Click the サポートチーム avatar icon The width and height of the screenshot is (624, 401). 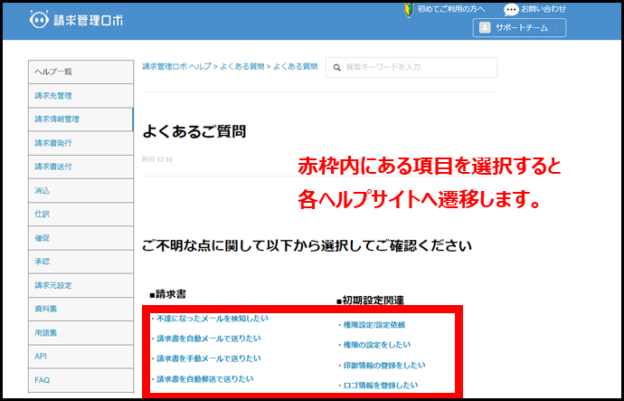[x=485, y=28]
